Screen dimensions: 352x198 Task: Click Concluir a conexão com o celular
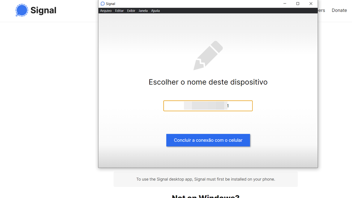[x=208, y=140]
